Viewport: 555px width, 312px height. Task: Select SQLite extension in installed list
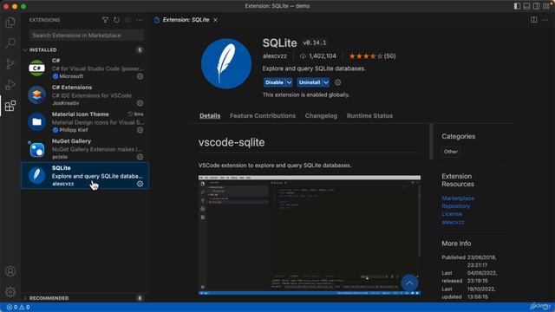pyautogui.click(x=85, y=176)
